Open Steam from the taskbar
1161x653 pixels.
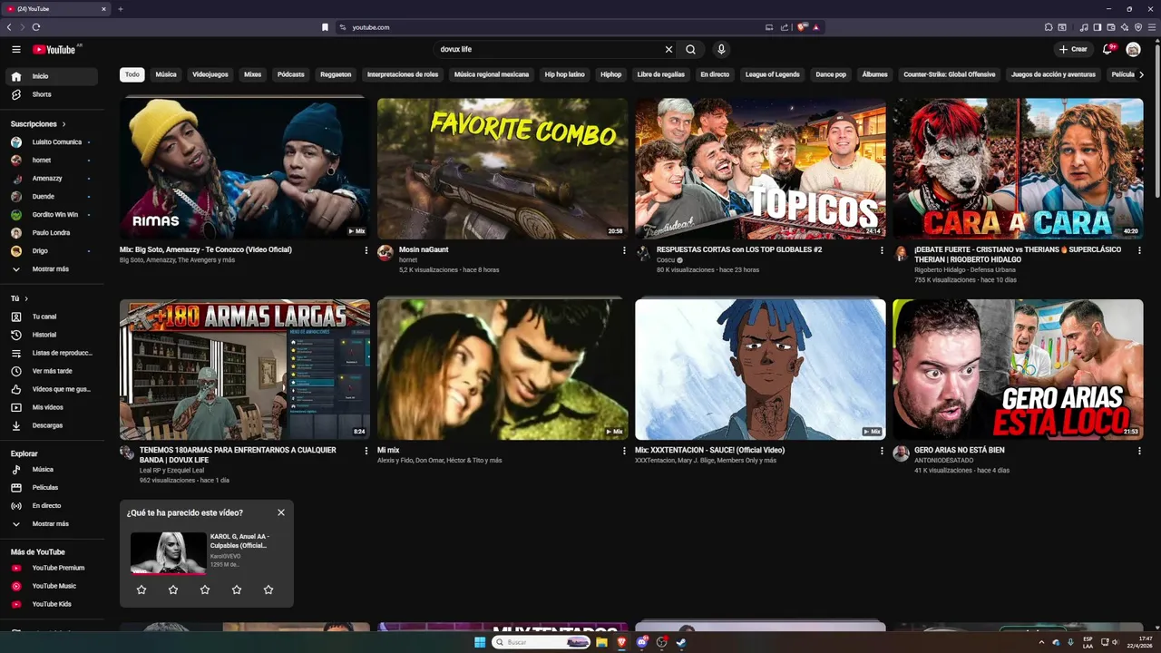(681, 643)
